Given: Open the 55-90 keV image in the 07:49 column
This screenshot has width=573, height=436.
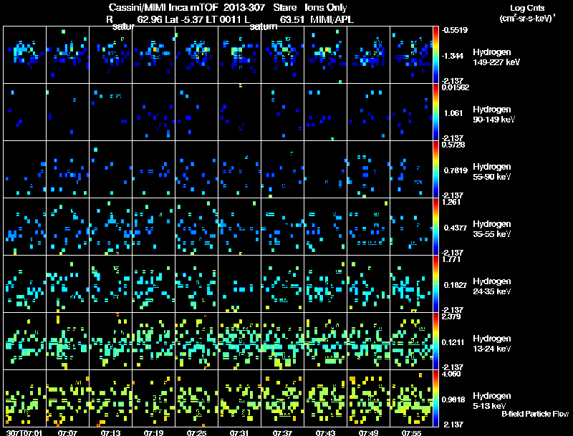Looking at the screenshot, I should point(368,169).
